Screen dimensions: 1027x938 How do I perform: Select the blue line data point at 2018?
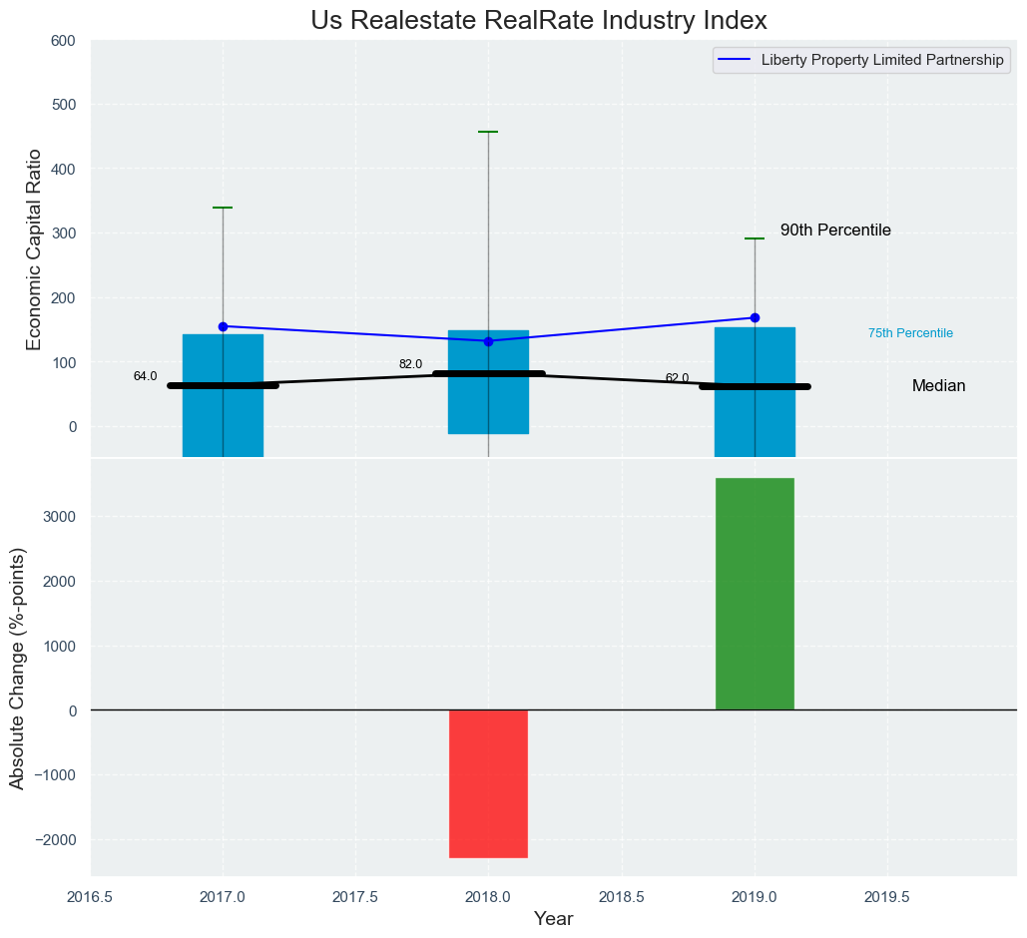[x=488, y=341]
